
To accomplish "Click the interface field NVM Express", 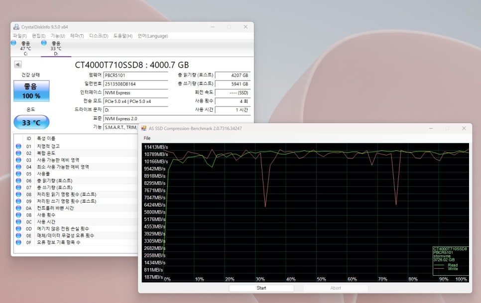I will click(x=136, y=93).
